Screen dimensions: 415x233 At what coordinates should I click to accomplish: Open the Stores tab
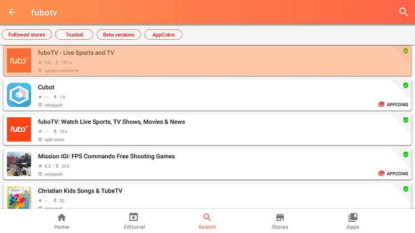[x=280, y=221]
